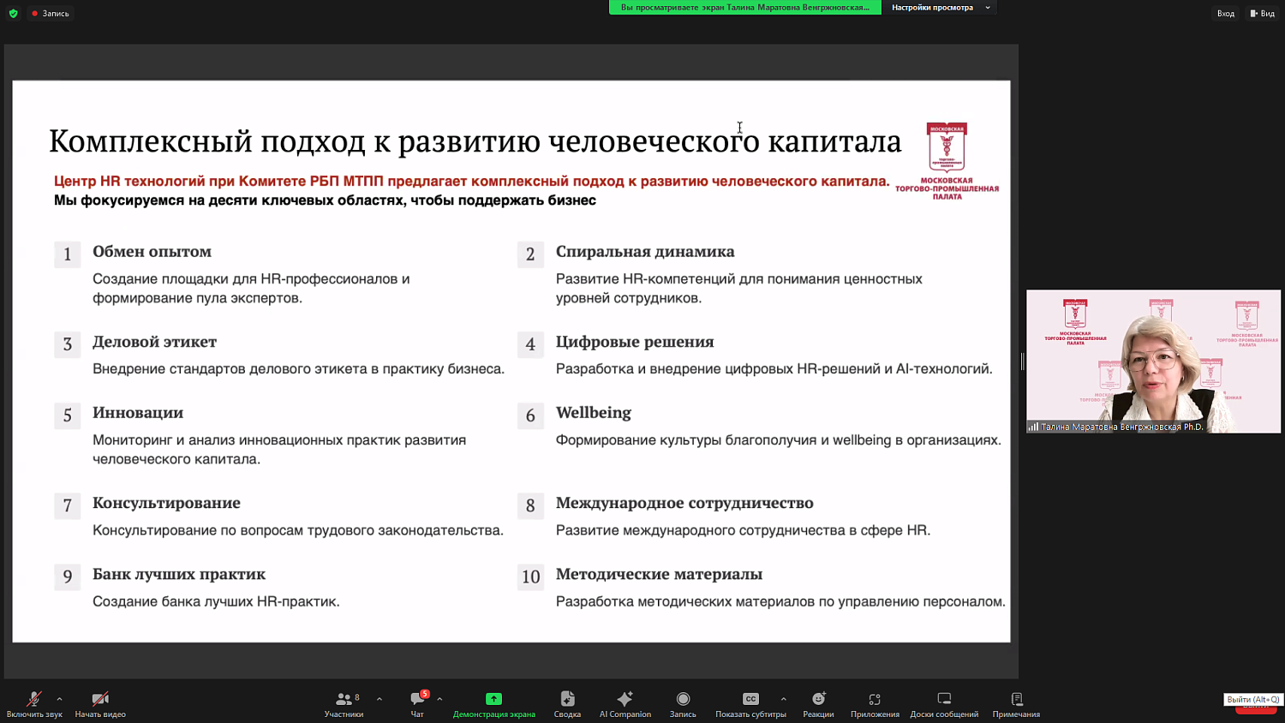This screenshot has width=1285, height=723.
Task: Select the presenter video thumbnail
Action: pyautogui.click(x=1152, y=362)
